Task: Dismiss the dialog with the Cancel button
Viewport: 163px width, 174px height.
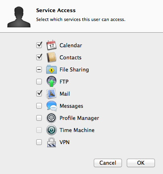Action: point(108,163)
